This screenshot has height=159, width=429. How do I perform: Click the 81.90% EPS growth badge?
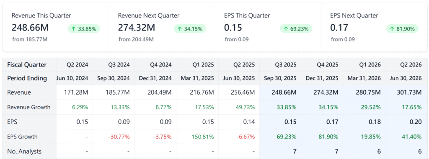click(x=402, y=29)
